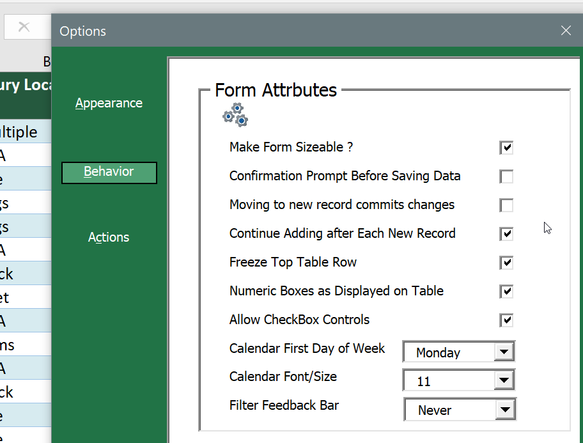The width and height of the screenshot is (583, 443).
Task: Open the Filter Feedback Bar dropdown
Action: coord(505,410)
